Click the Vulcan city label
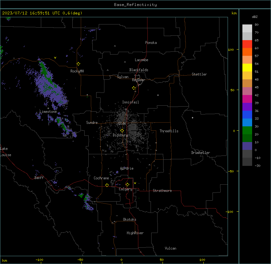This screenshot has height=264, width=271. 170,248
